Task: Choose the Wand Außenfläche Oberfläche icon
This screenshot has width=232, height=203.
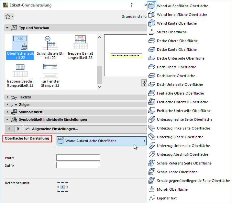Action: 152,6
